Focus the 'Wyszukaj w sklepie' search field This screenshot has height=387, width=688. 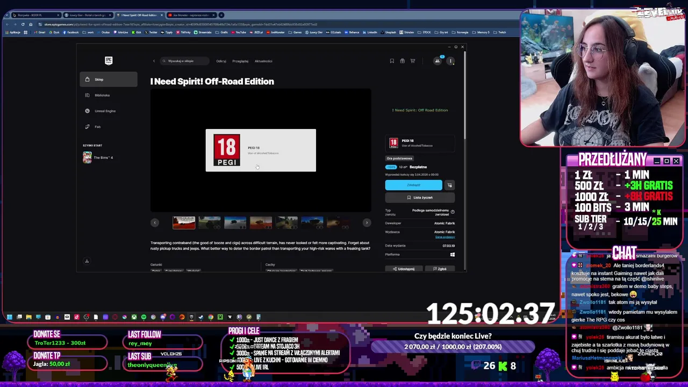pos(184,61)
